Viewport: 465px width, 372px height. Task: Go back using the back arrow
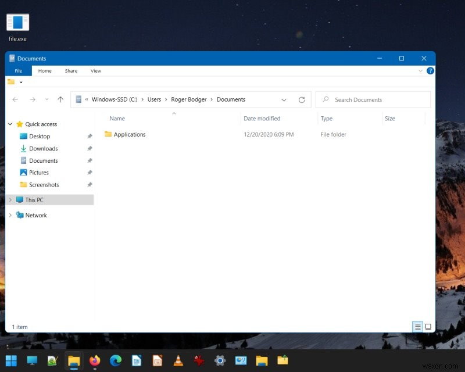click(15, 99)
